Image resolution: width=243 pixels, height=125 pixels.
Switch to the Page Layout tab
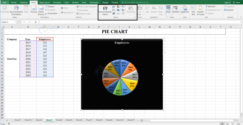click(x=45, y=2)
